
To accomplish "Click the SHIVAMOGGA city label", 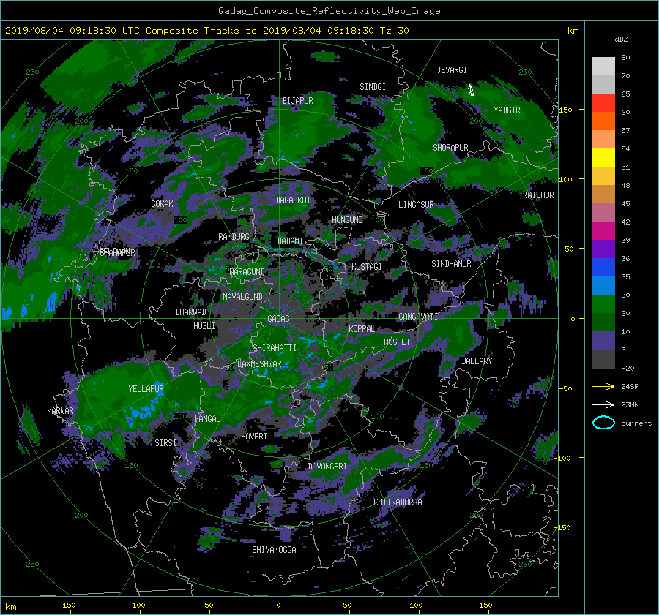I will 274,549.
